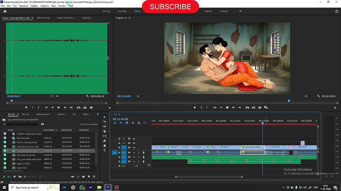Toggle V3 track output eye
Image resolution: width=341 pixels, height=191 pixels.
[x=134, y=139]
